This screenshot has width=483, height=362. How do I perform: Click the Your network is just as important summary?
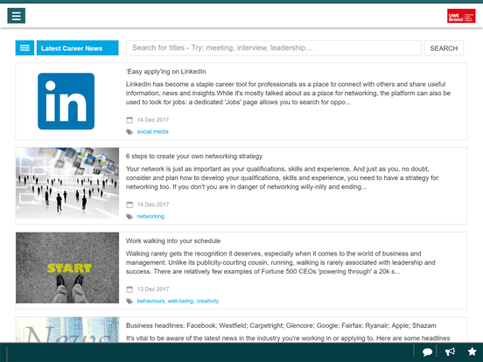pos(282,178)
